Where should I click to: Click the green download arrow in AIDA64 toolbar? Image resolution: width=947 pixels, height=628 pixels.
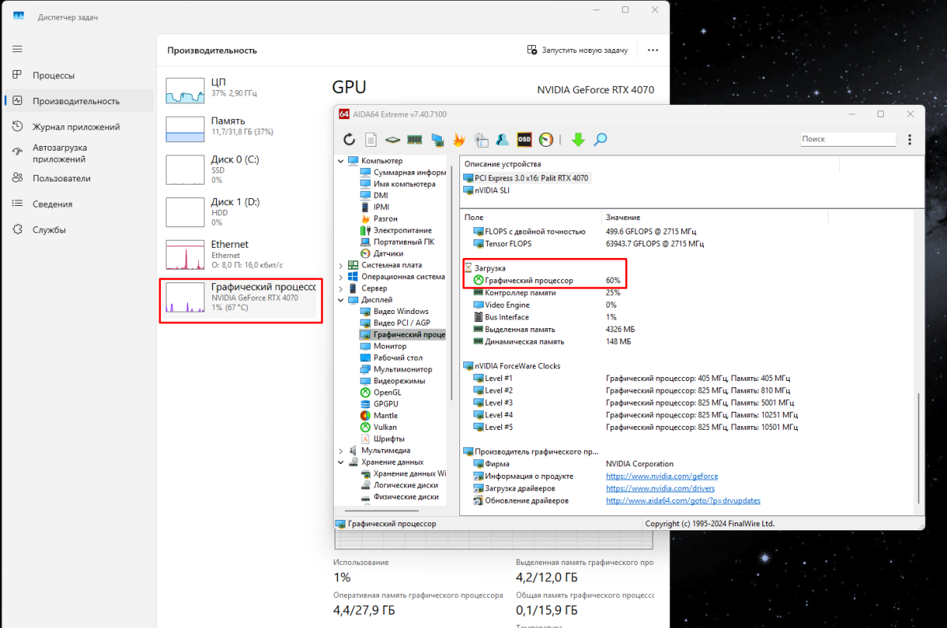click(578, 140)
